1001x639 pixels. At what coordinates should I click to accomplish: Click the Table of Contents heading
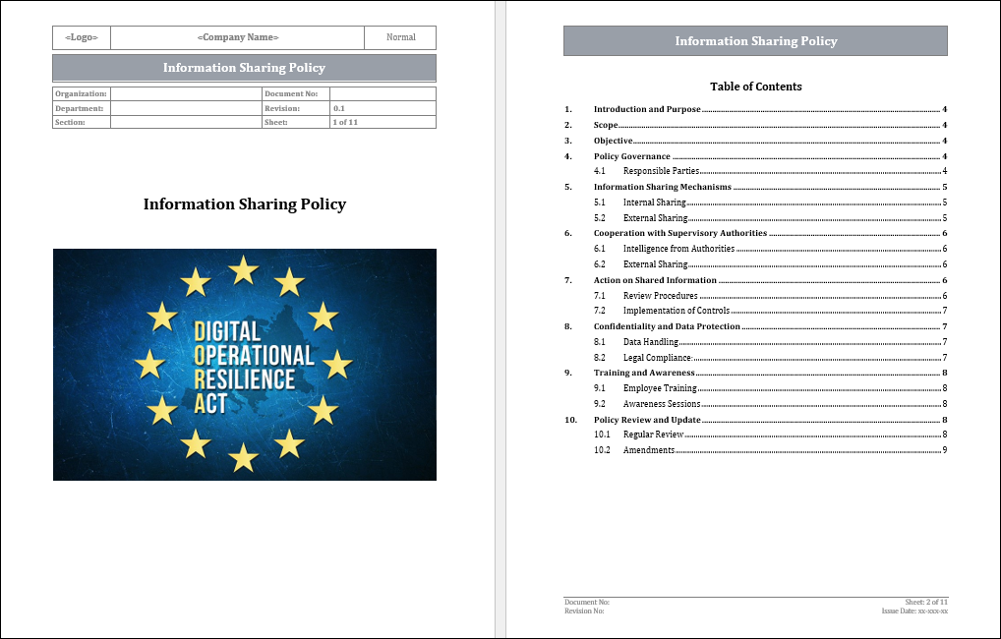[755, 87]
